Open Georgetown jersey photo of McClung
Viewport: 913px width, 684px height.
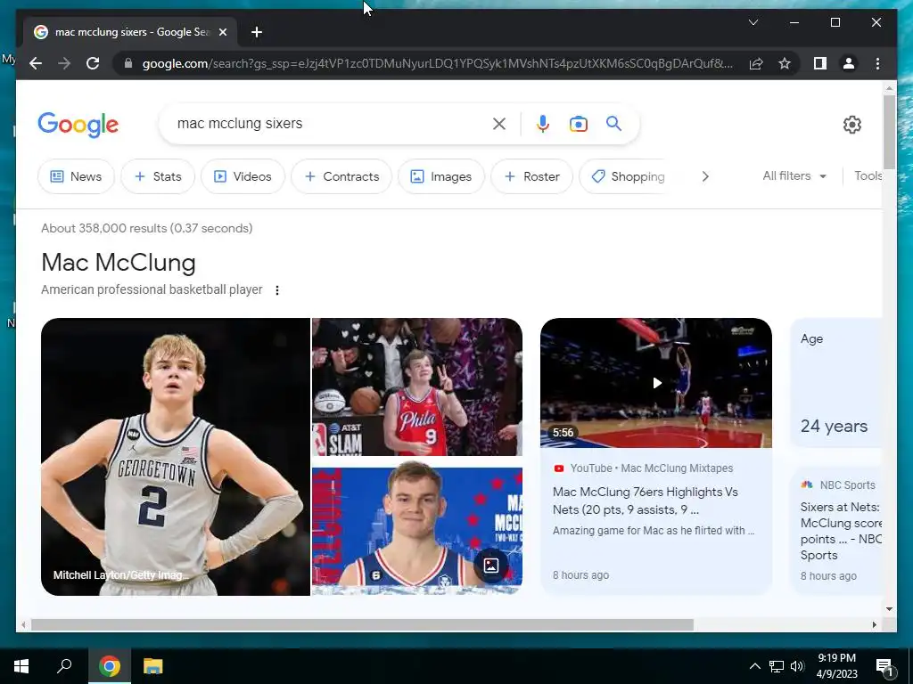[176, 457]
